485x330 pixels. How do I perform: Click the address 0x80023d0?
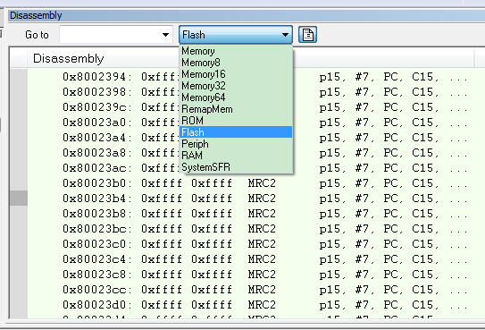coord(97,305)
